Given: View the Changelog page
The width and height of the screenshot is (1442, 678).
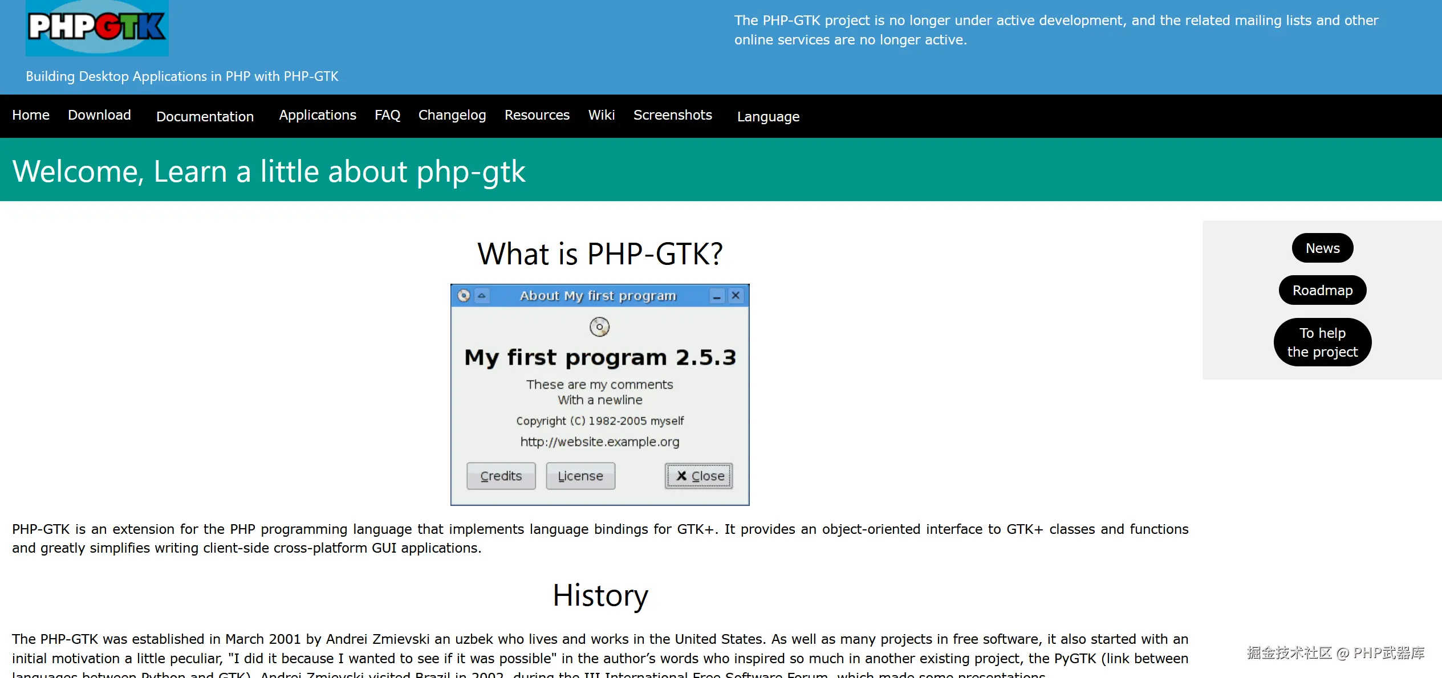Looking at the screenshot, I should 452,115.
